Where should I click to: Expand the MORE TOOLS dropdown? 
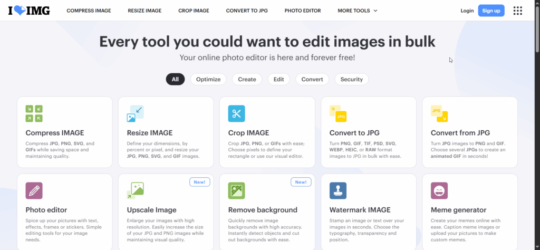pos(358,11)
